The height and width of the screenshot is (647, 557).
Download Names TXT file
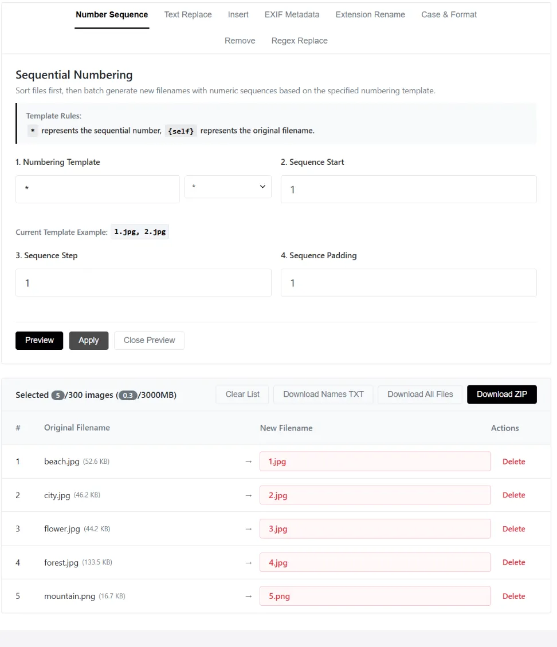323,394
